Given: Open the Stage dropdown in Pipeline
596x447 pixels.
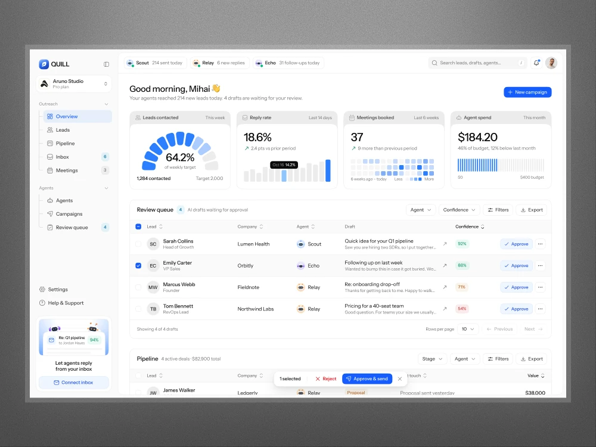Looking at the screenshot, I should point(432,359).
